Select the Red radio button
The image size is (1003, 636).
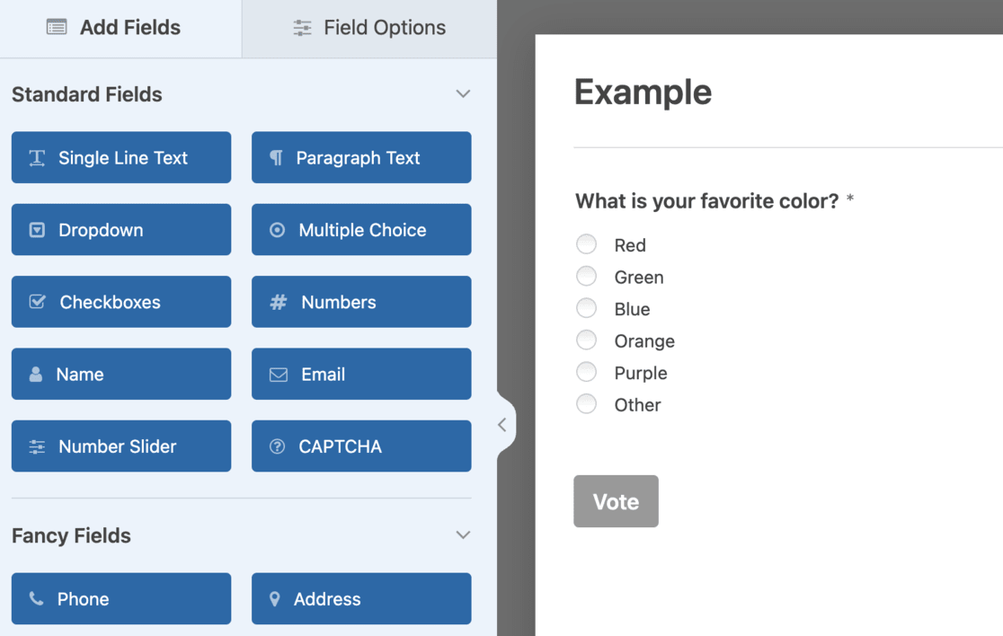pyautogui.click(x=586, y=243)
